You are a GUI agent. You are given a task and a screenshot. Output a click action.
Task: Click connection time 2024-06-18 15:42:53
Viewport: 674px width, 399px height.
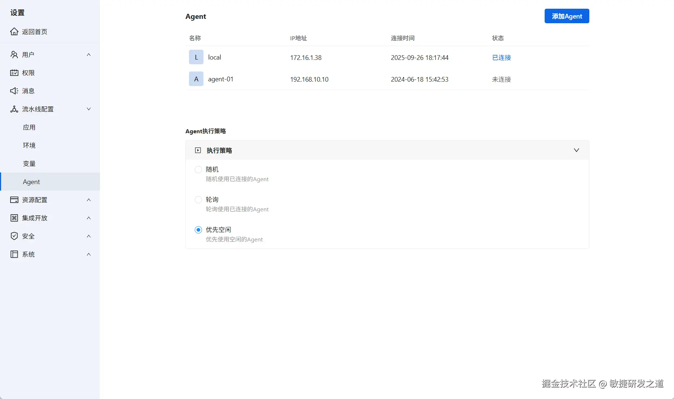[420, 79]
